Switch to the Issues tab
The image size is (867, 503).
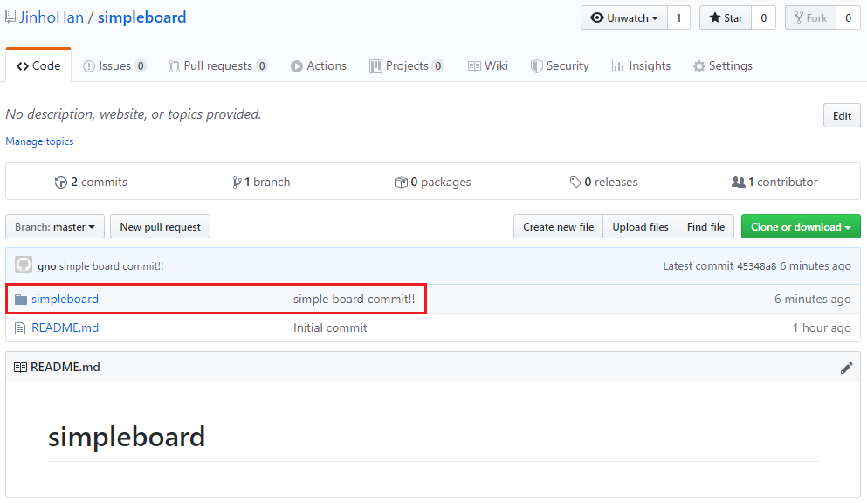pos(114,65)
